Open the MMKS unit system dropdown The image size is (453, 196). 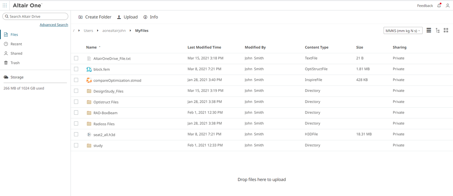[403, 31]
